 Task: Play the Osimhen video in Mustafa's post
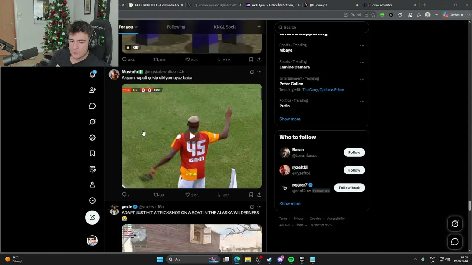point(192,136)
